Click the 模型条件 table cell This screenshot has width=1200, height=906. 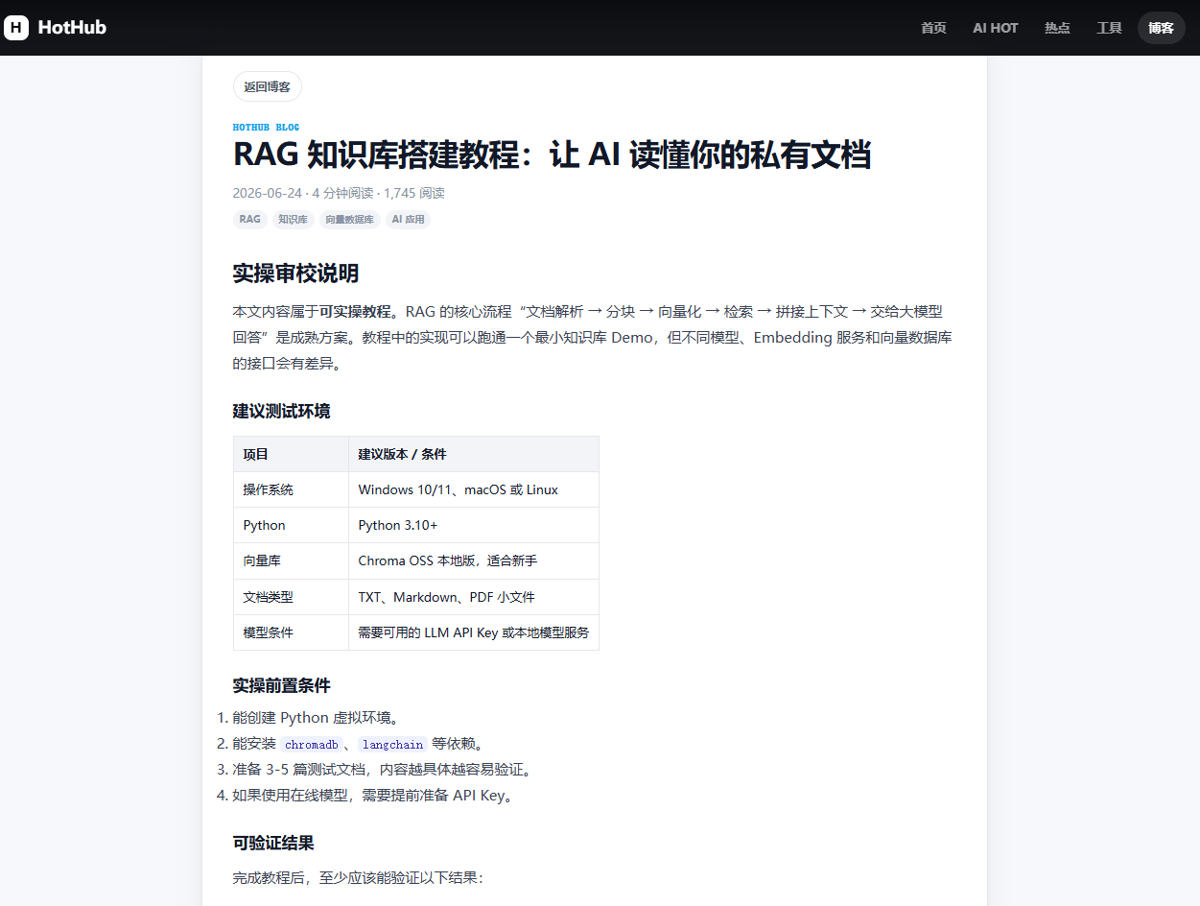[291, 632]
